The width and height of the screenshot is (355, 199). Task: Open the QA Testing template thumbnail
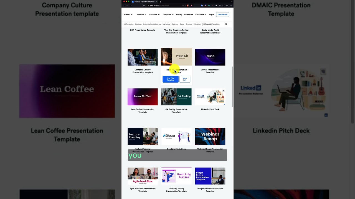pyautogui.click(x=176, y=97)
